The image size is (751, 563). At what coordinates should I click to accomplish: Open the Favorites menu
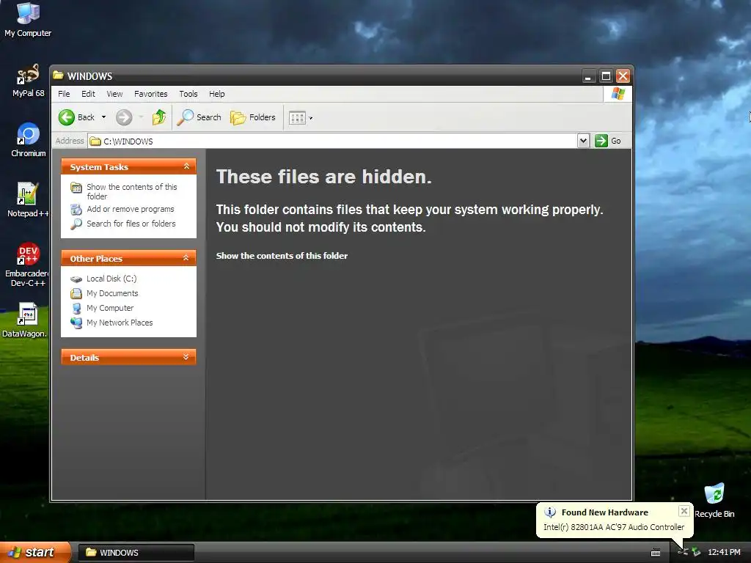point(151,94)
